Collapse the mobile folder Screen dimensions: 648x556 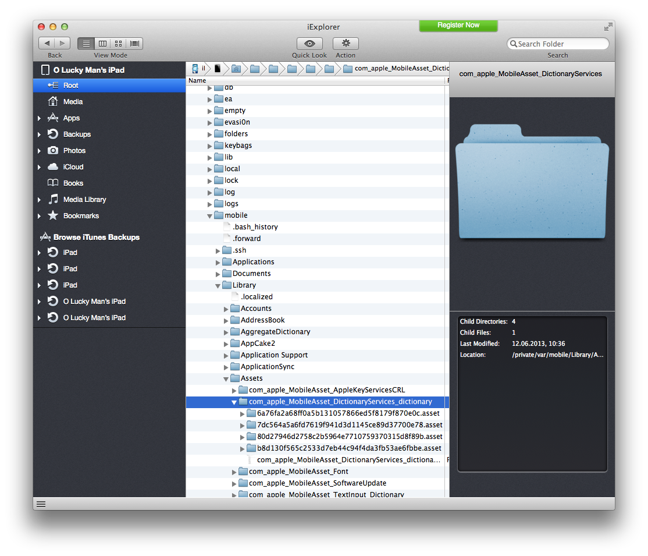coord(209,216)
